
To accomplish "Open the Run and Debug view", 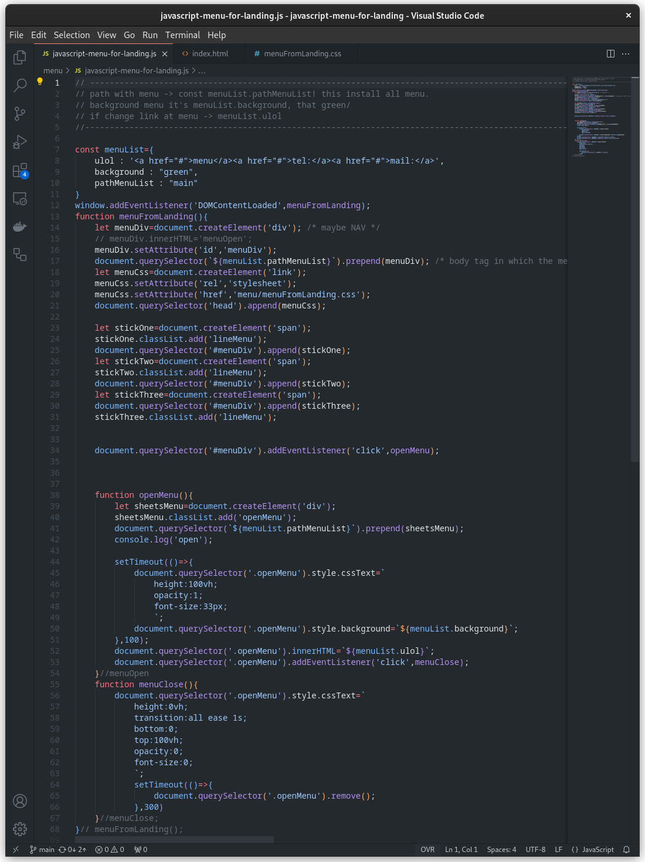I will click(20, 142).
